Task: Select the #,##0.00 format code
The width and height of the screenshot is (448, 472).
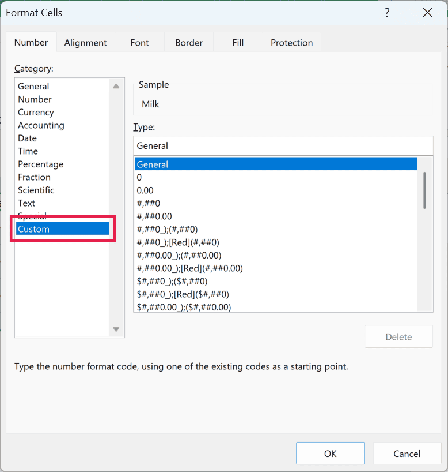Action: click(276, 216)
